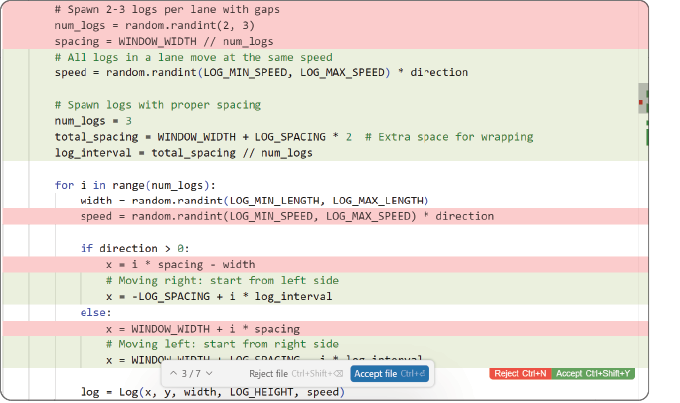The width and height of the screenshot is (680, 403).
Task: Click line starting "total_spacing = WINDOW_WIDTH"
Action: (293, 137)
